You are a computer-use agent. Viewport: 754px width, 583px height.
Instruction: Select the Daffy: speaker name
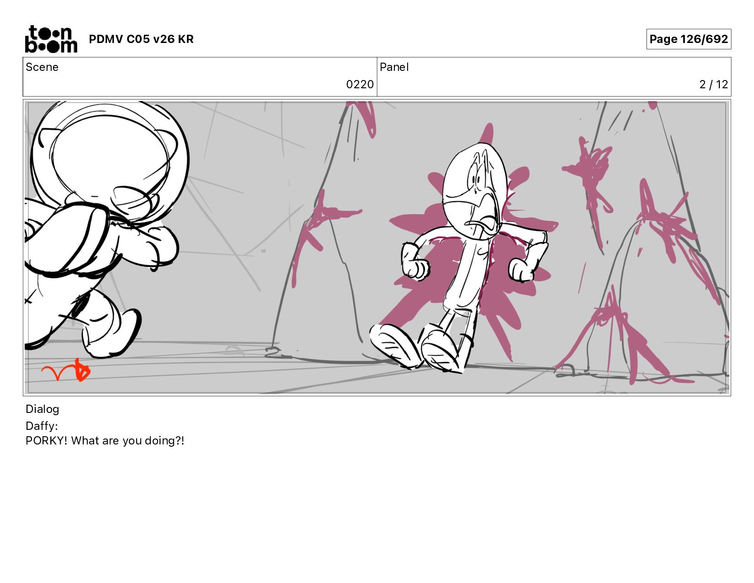point(42,426)
